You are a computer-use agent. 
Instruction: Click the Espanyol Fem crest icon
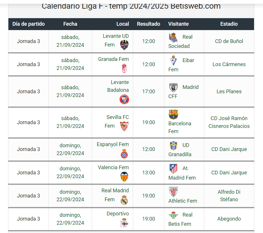pyautogui.click(x=124, y=153)
